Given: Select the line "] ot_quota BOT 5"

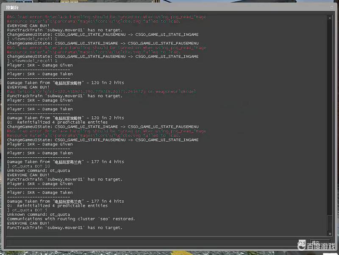Looking at the screenshot, I should pyautogui.click(x=27, y=210).
